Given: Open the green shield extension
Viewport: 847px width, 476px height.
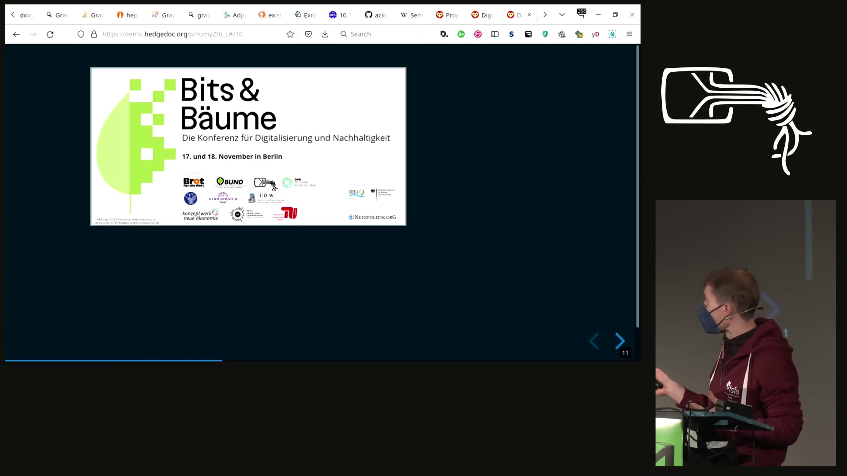Looking at the screenshot, I should (545, 34).
